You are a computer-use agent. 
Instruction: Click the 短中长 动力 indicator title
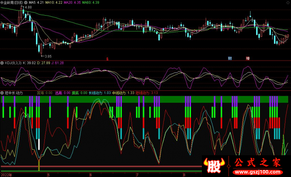click(15, 93)
